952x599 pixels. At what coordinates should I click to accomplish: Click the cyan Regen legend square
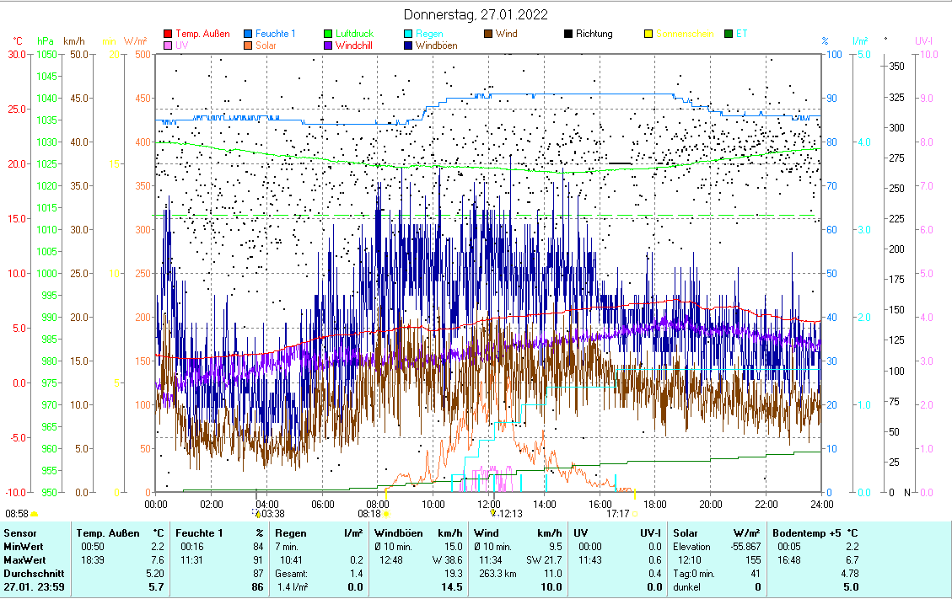(409, 34)
